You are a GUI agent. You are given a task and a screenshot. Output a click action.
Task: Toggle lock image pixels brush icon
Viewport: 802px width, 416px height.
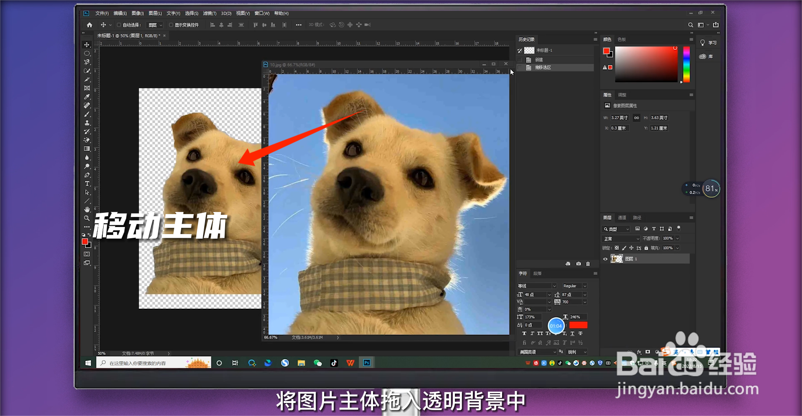click(x=624, y=248)
